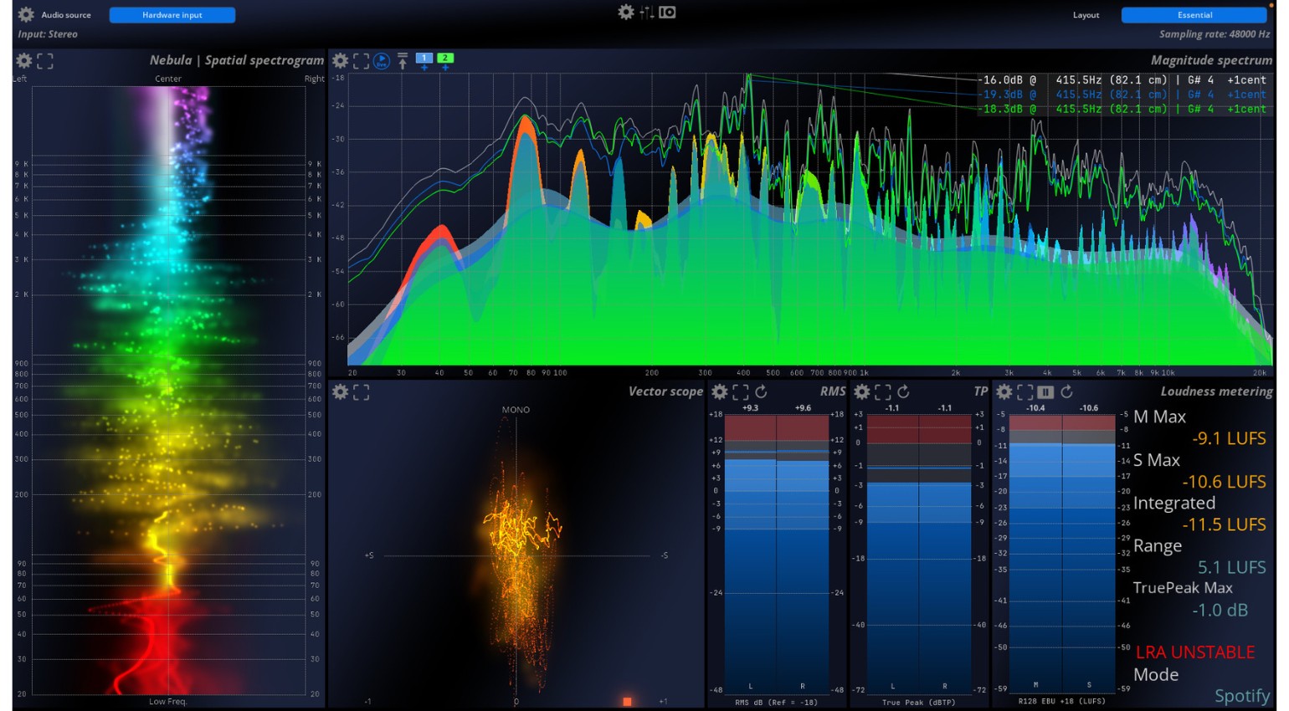Expand the Vector scope to fullscreen
Image resolution: width=1289 pixels, height=711 pixels.
(x=362, y=391)
